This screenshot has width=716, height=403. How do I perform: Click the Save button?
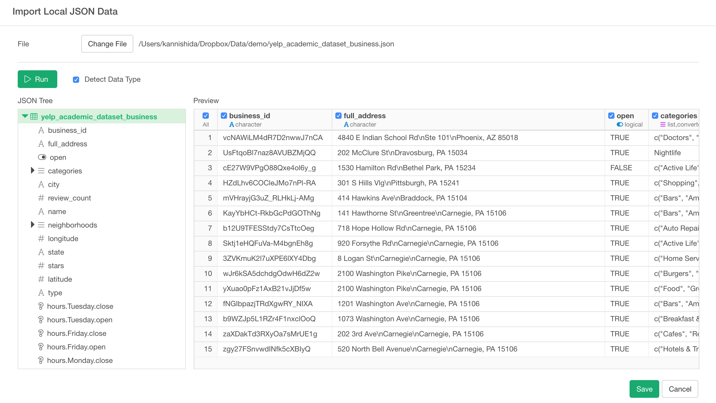click(x=644, y=389)
